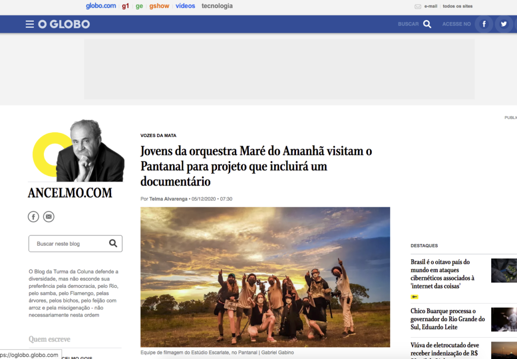Image resolution: width=517 pixels, height=359 pixels.
Task: Share blog via Facebook icon under Ancelmo.com
Action: [33, 216]
